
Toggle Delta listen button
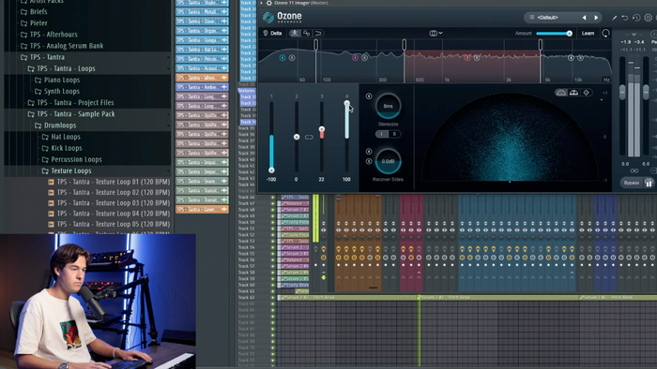point(272,33)
